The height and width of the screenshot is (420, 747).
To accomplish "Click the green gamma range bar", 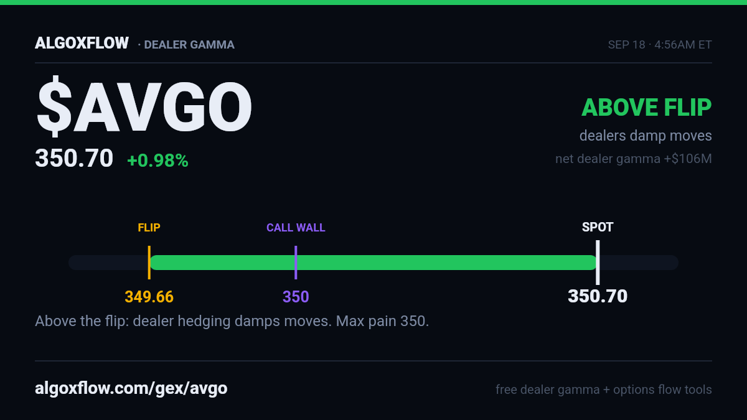I will click(x=374, y=263).
